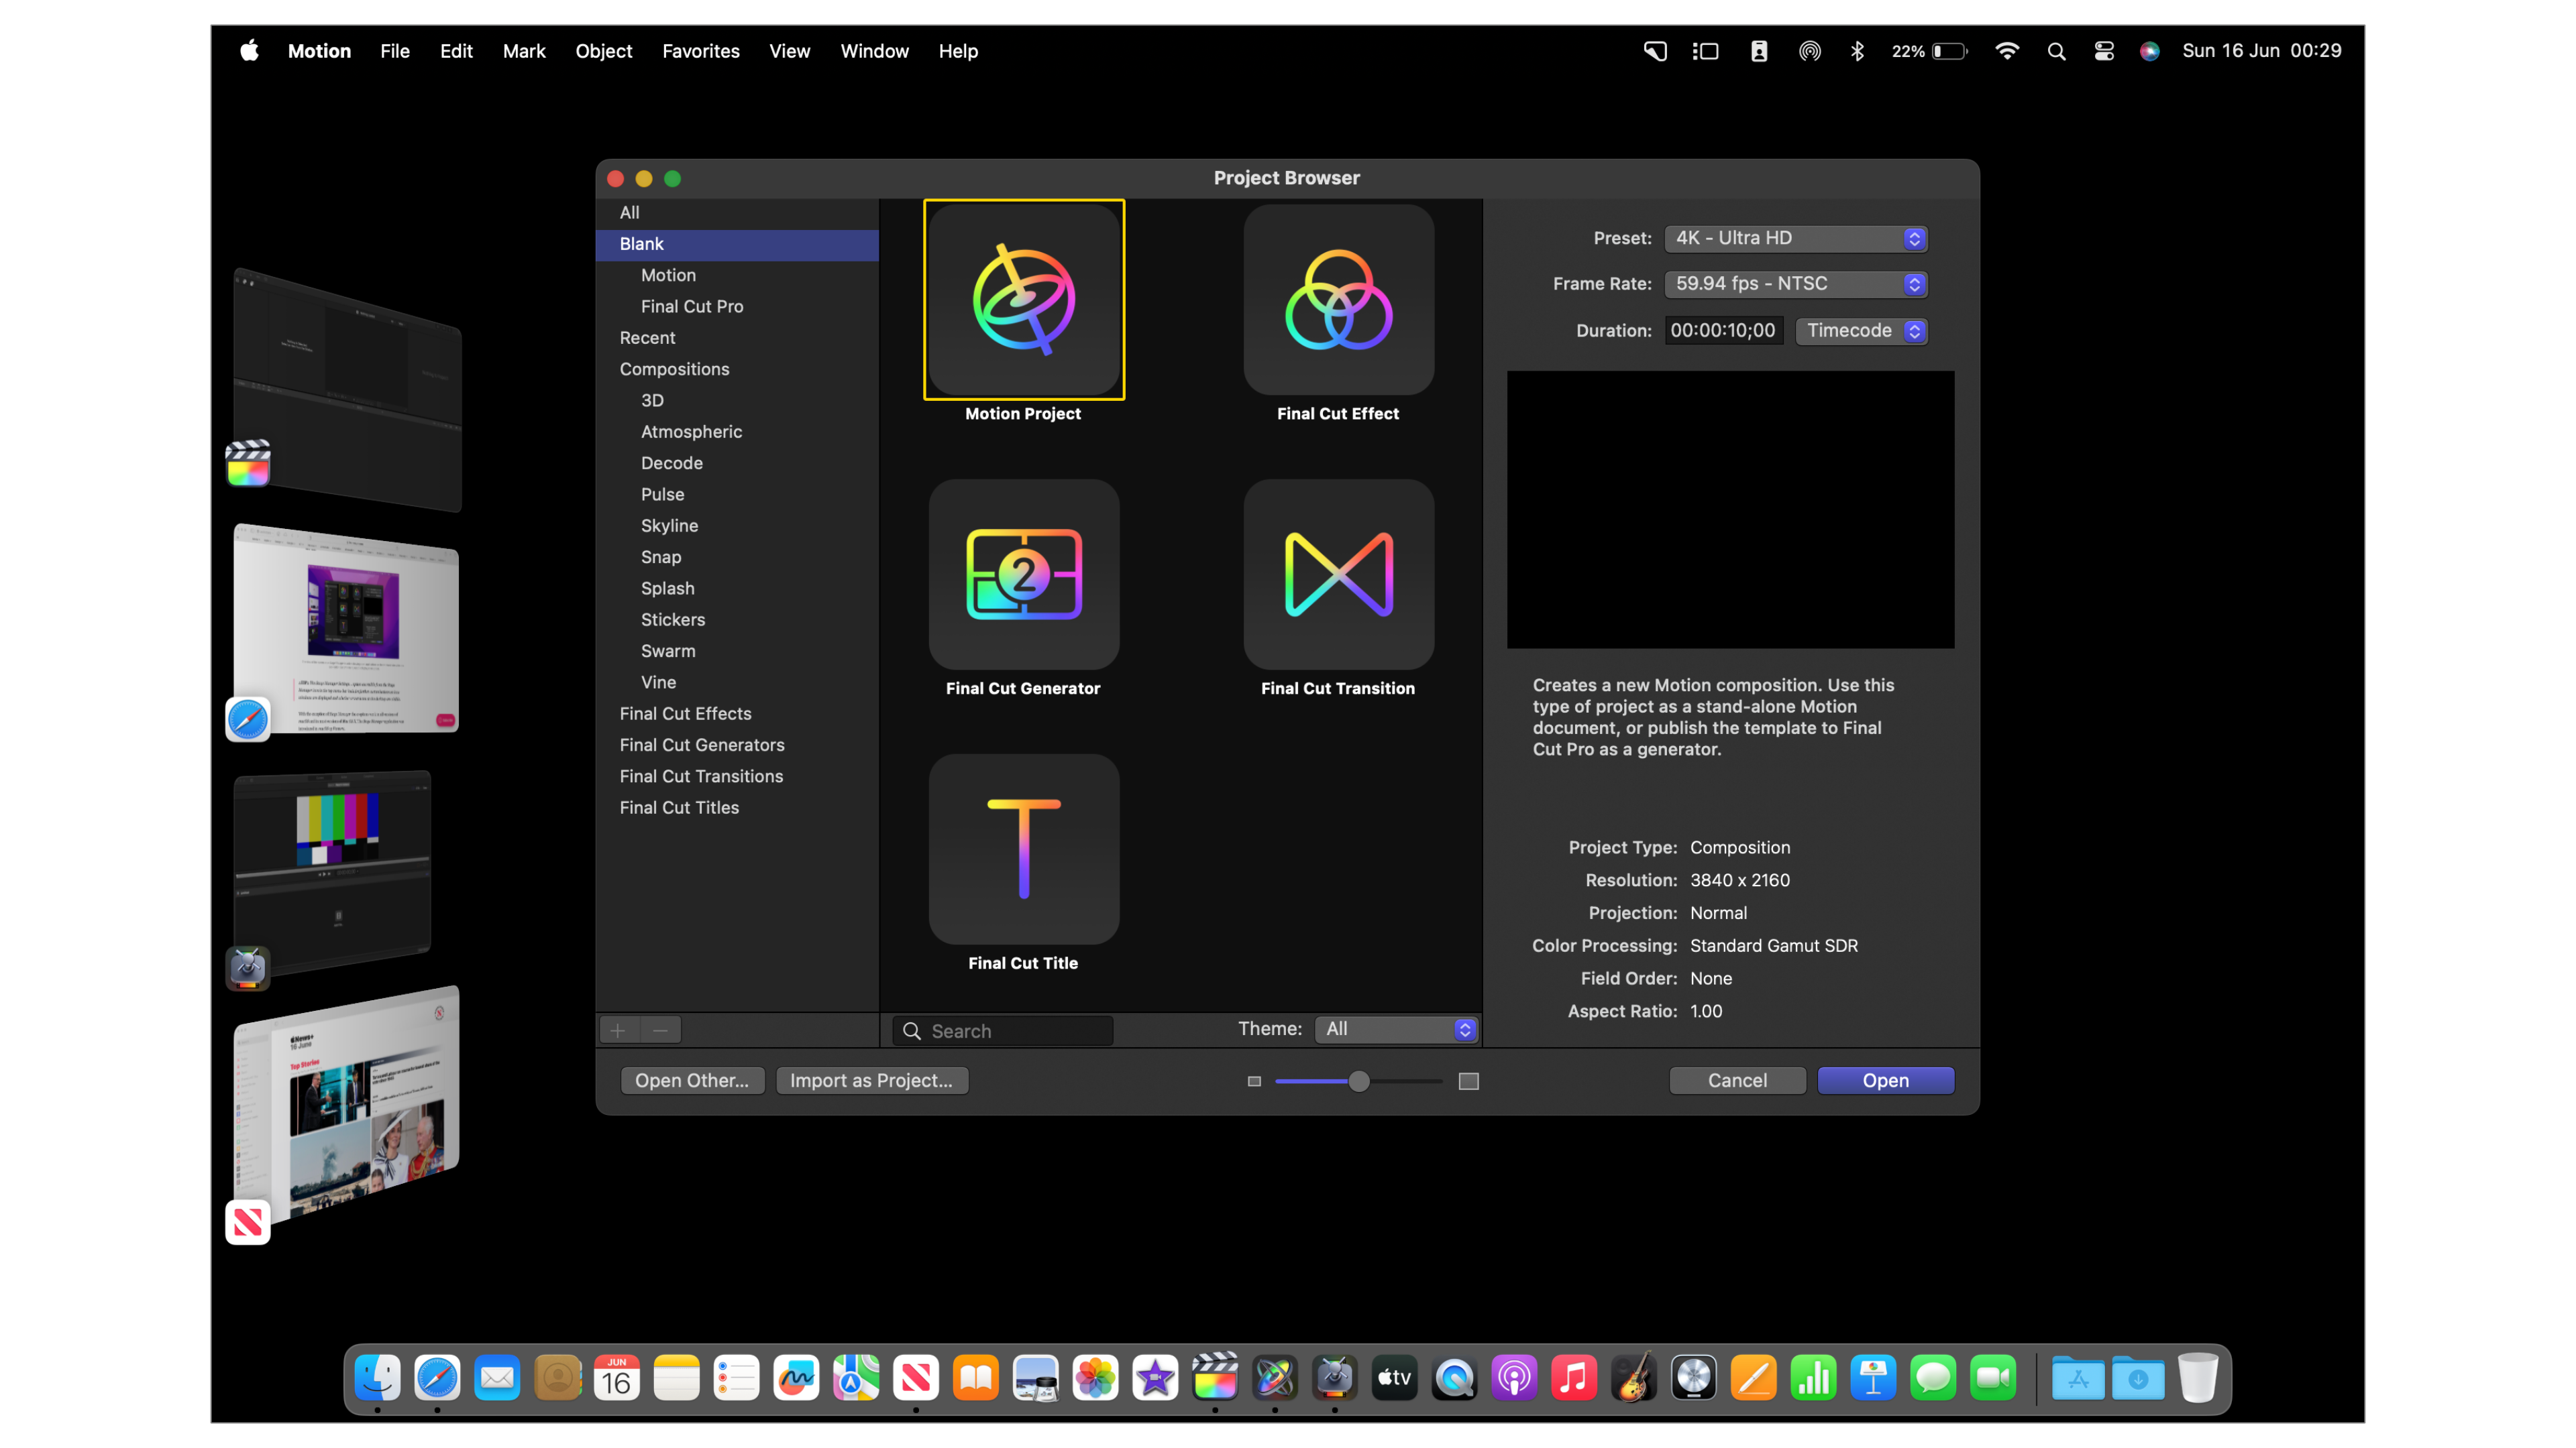Click the Open Other button
The height and width of the screenshot is (1448, 2576).
691,1080
